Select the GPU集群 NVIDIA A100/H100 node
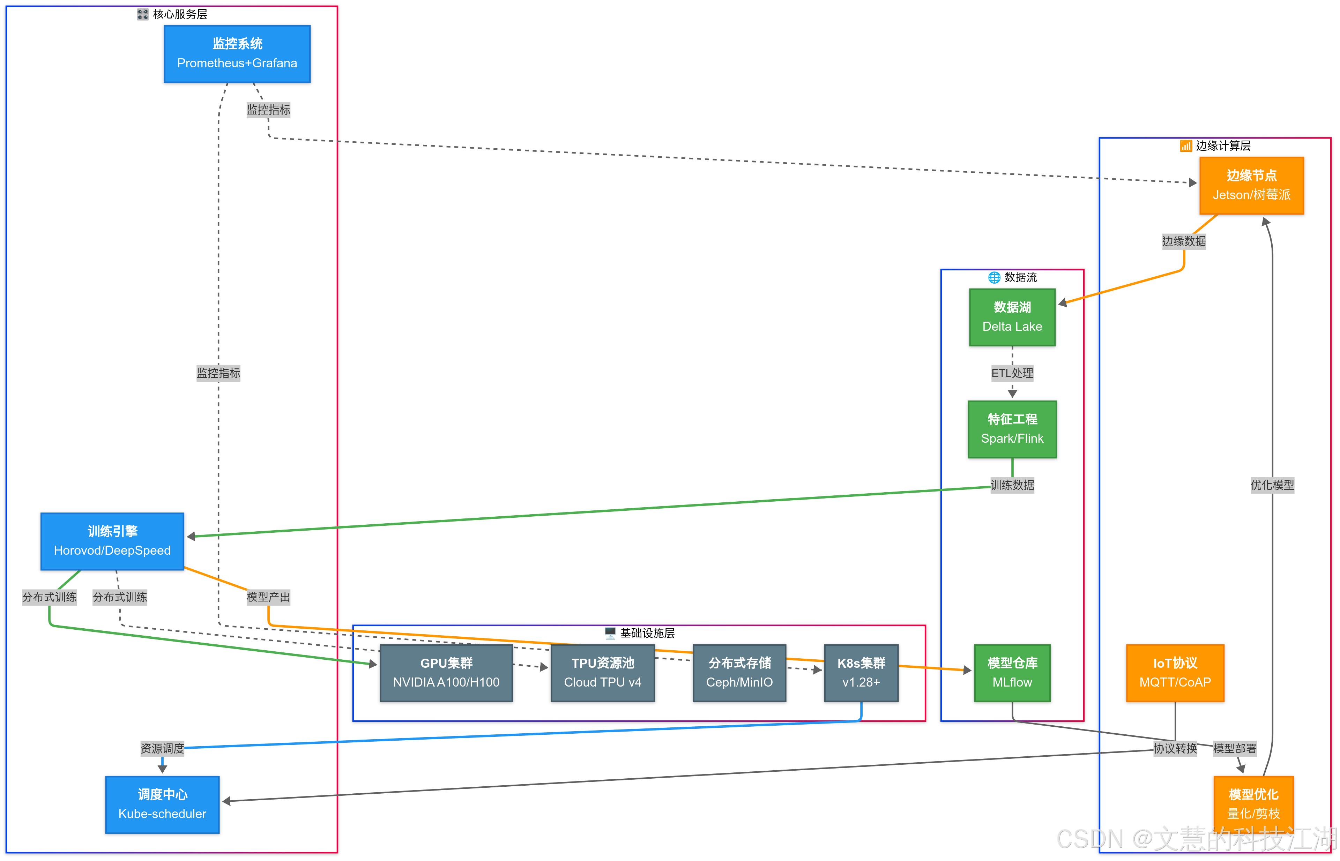The image size is (1340, 861). coord(446,673)
